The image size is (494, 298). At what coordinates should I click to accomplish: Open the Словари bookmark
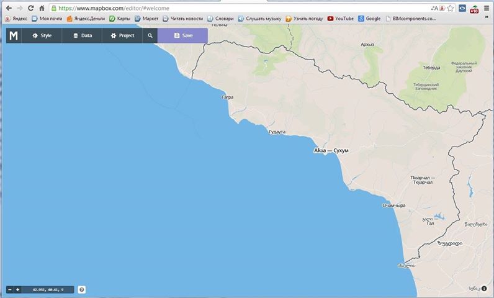point(220,19)
